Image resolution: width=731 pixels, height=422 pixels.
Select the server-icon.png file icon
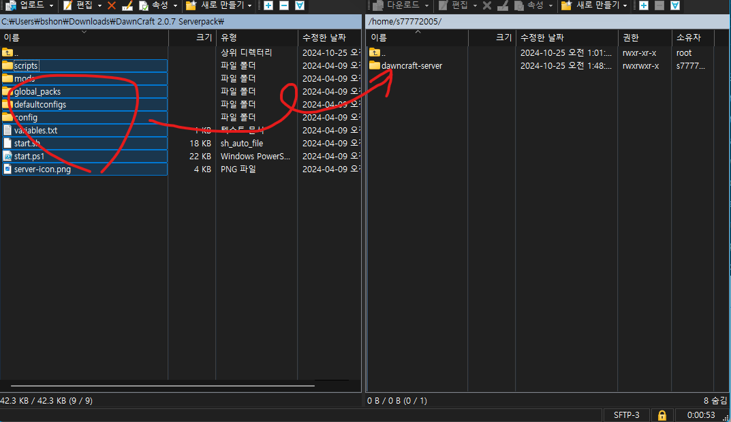pyautogui.click(x=7, y=169)
